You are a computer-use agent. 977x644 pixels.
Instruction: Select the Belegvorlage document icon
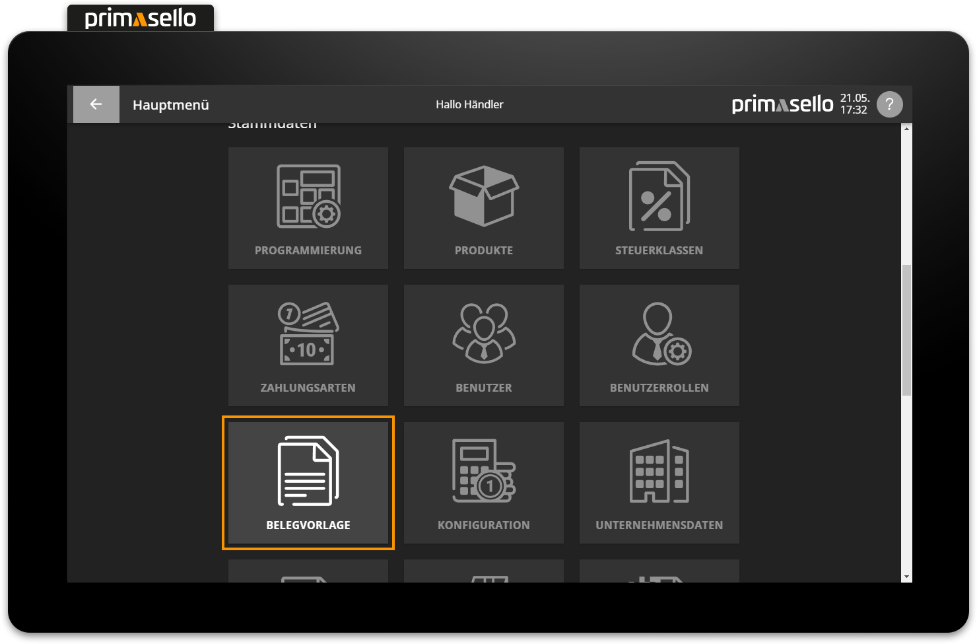pos(308,470)
